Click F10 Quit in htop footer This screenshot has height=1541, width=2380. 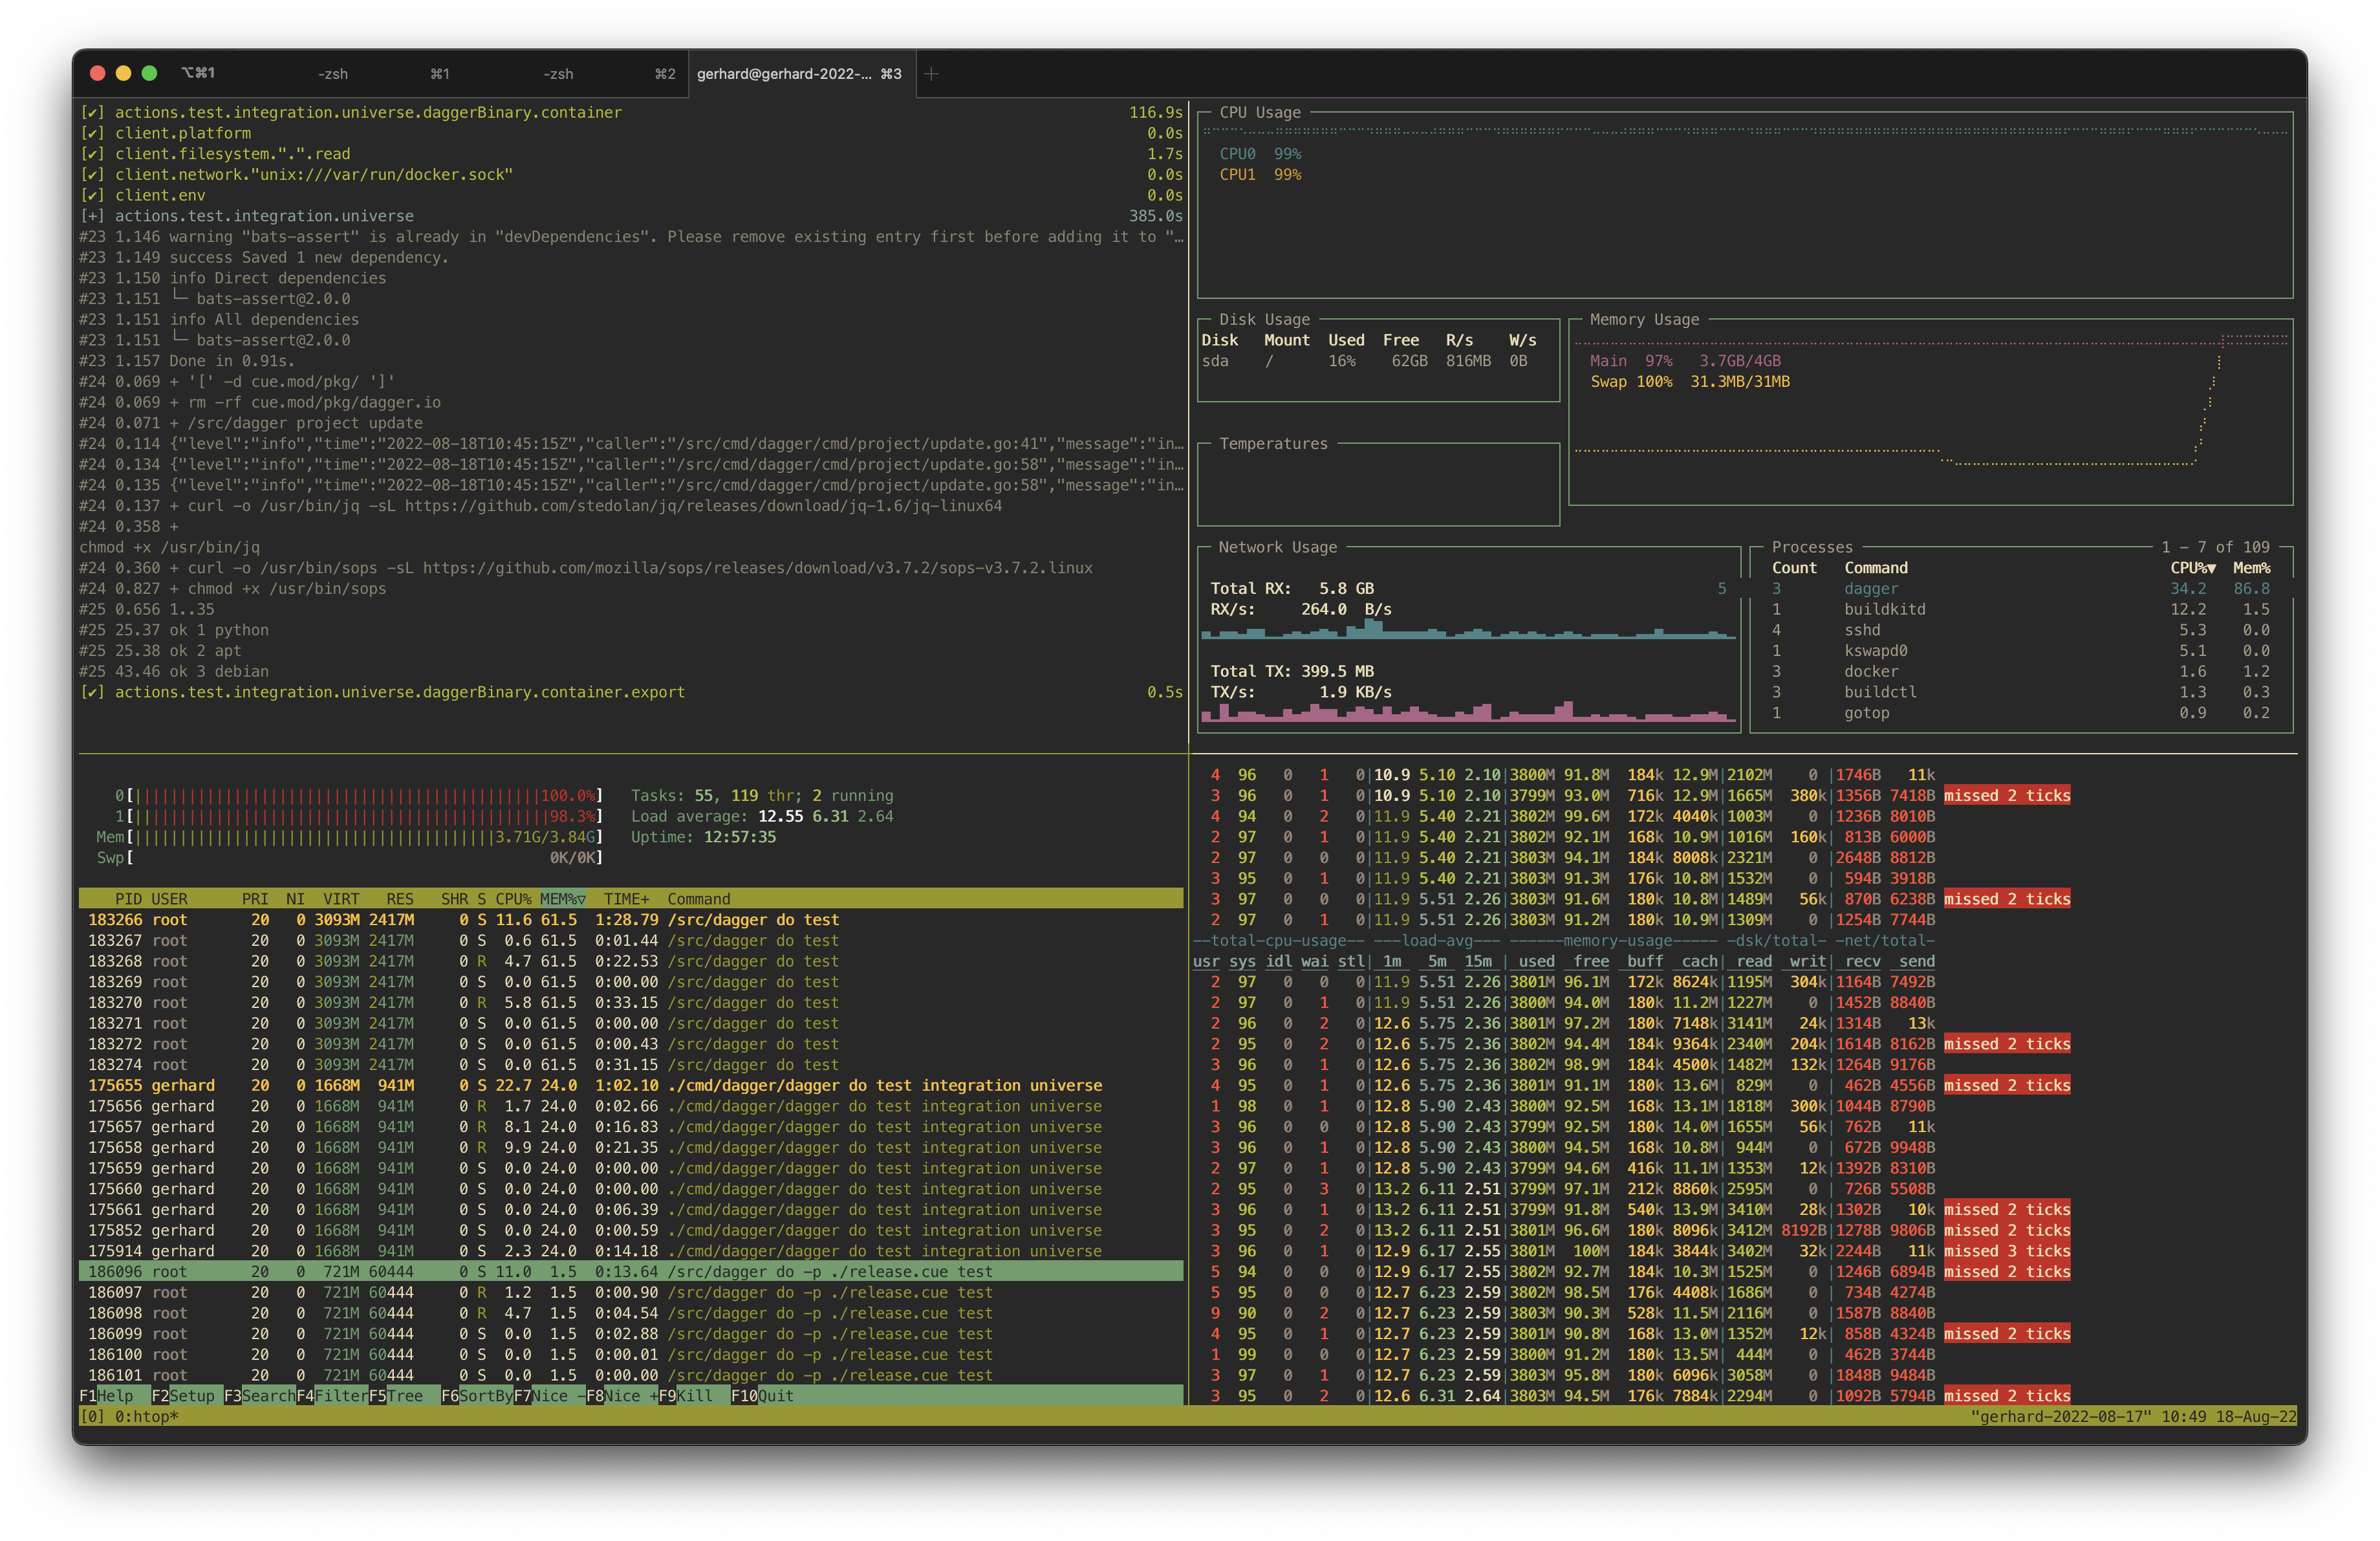click(x=762, y=1395)
